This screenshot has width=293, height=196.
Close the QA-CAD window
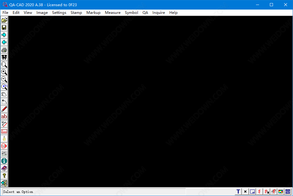[286, 5]
